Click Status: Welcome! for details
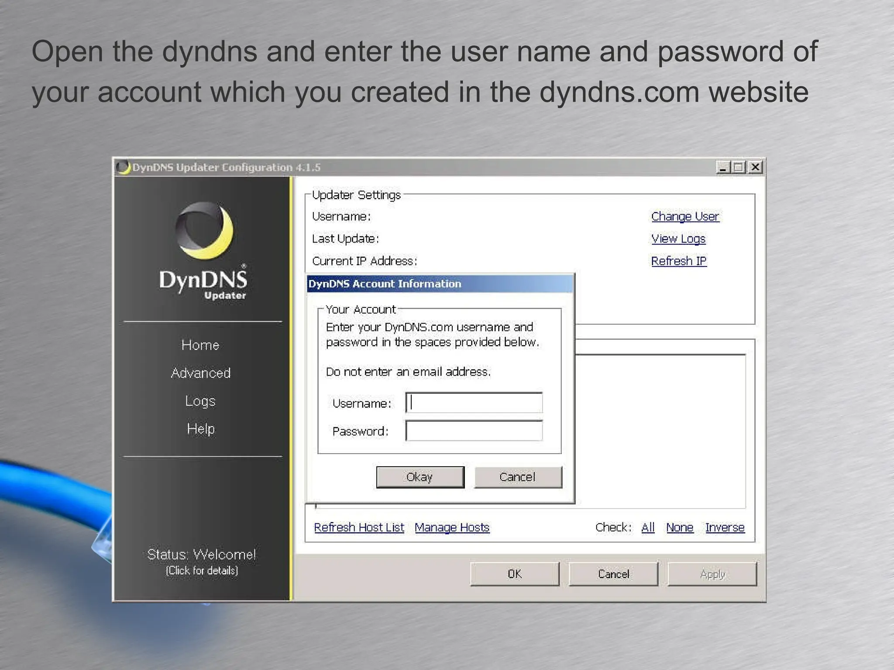This screenshot has height=670, width=894. coord(202,562)
